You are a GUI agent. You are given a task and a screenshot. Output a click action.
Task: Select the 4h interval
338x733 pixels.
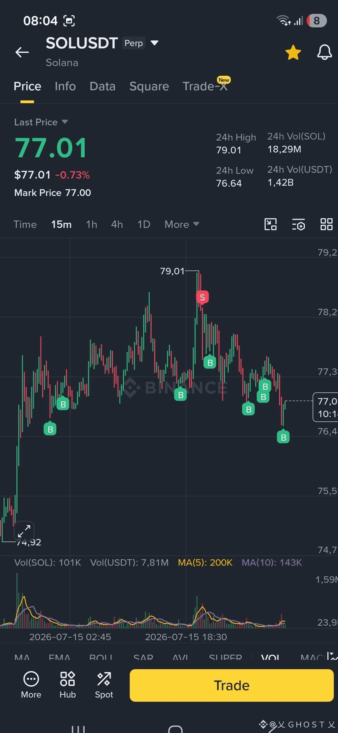pos(117,224)
